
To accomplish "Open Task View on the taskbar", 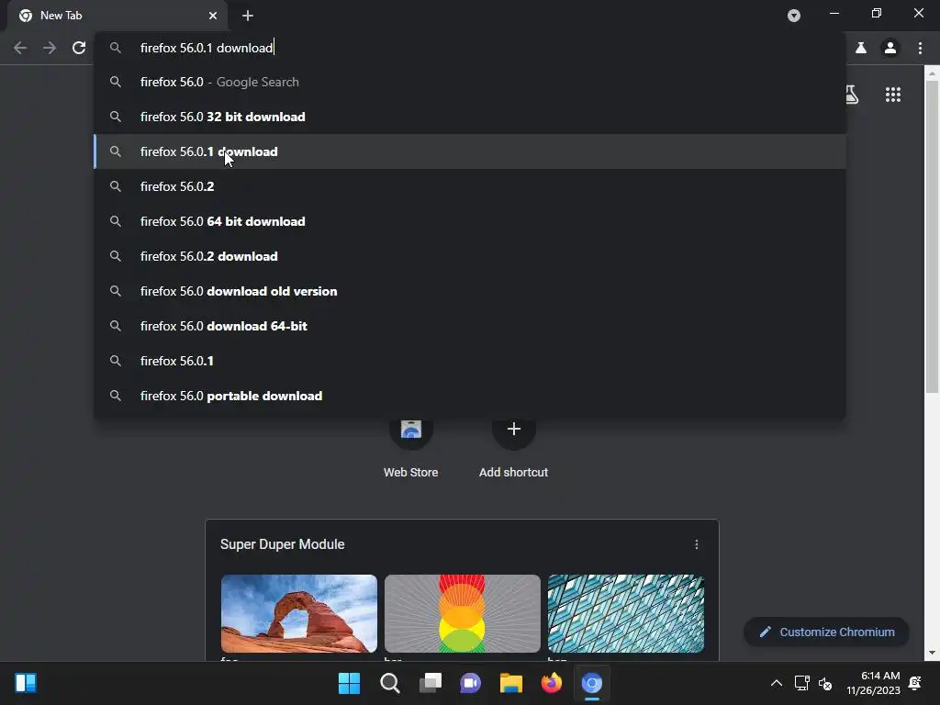I will tap(430, 683).
